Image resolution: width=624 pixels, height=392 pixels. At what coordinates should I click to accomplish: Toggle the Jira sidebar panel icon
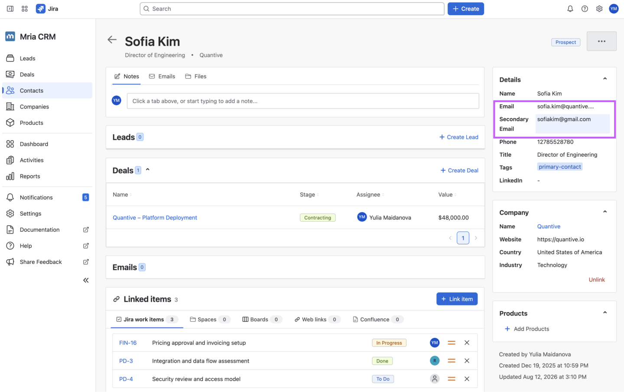[x=10, y=9]
